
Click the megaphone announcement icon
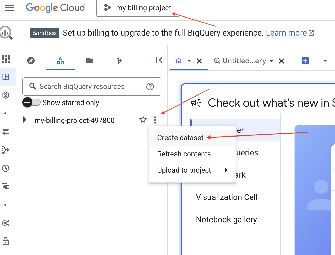pyautogui.click(x=196, y=103)
